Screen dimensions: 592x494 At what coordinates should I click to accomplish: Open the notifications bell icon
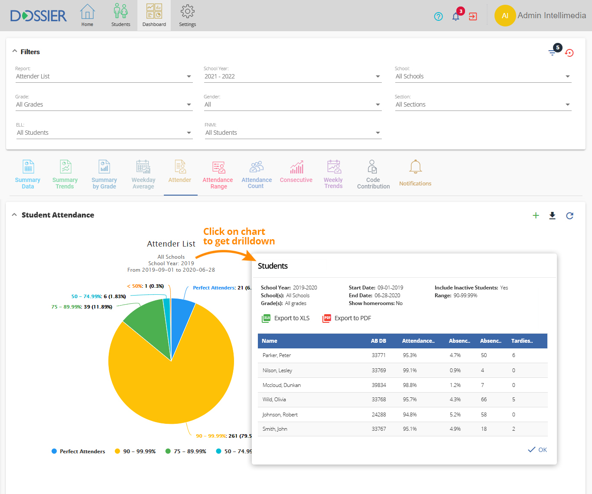455,16
